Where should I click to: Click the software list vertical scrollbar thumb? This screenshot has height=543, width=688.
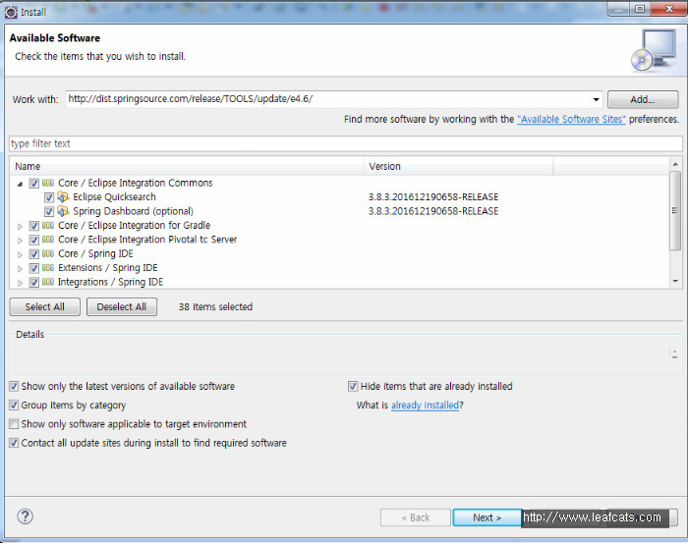click(675, 211)
